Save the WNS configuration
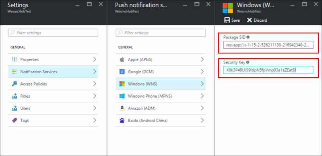This screenshot has height=156, width=322. click(x=232, y=20)
